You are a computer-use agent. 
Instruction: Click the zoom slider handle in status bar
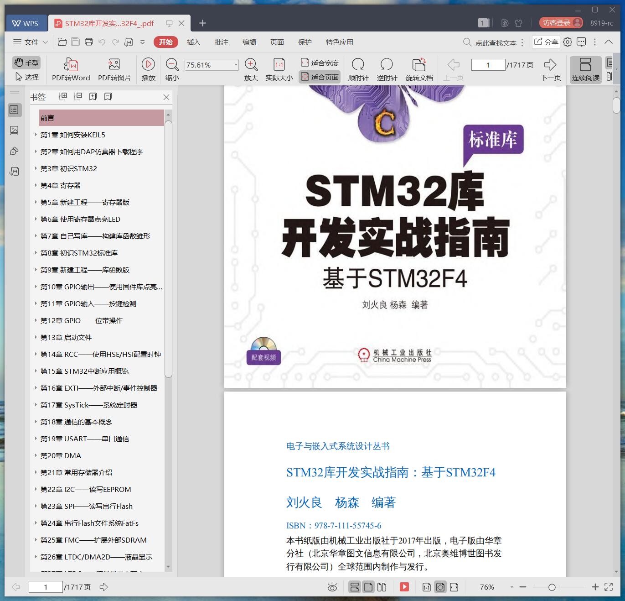552,587
